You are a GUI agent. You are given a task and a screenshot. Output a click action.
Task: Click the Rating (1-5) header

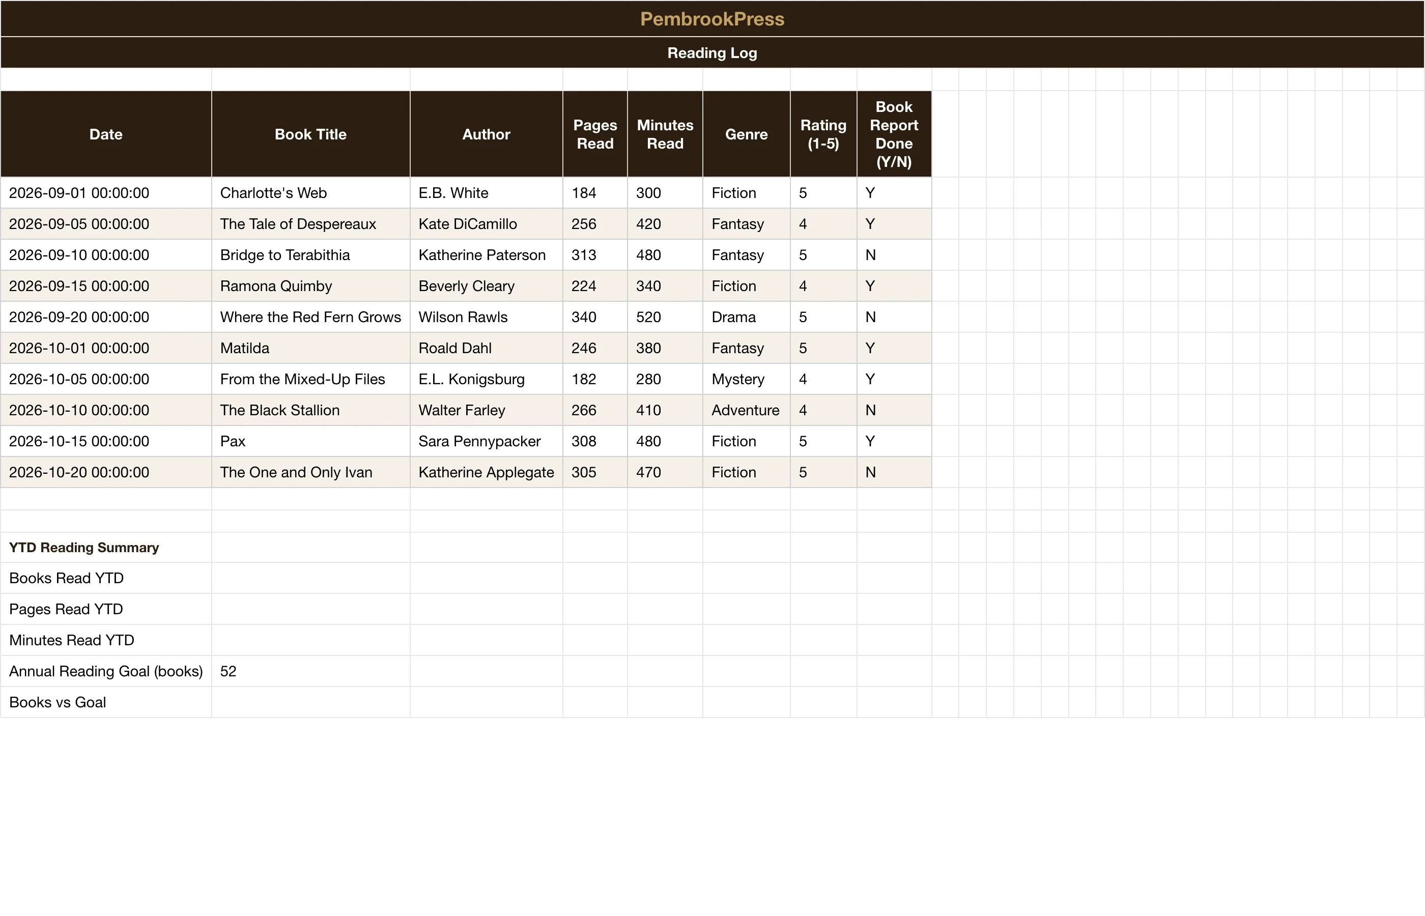823,134
